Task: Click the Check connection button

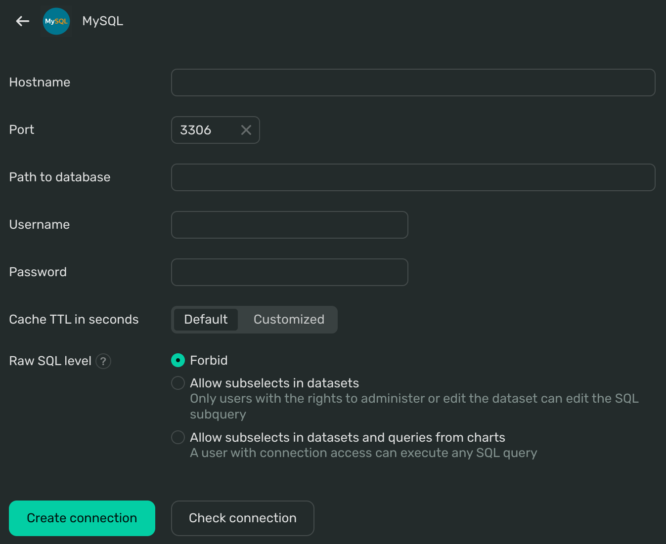Action: pos(243,518)
